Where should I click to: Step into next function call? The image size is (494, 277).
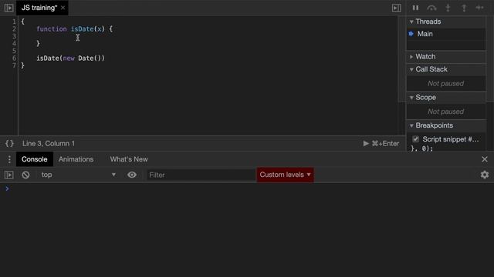click(x=448, y=8)
